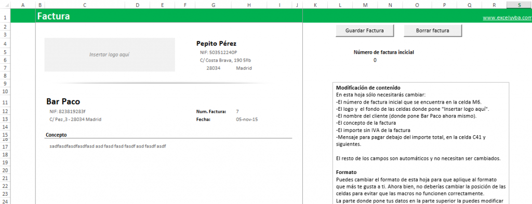Select row 11 header
The image size is (532, 204).
pos(5,102)
